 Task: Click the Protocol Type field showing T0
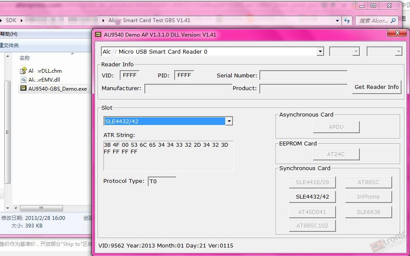pyautogui.click(x=162, y=181)
